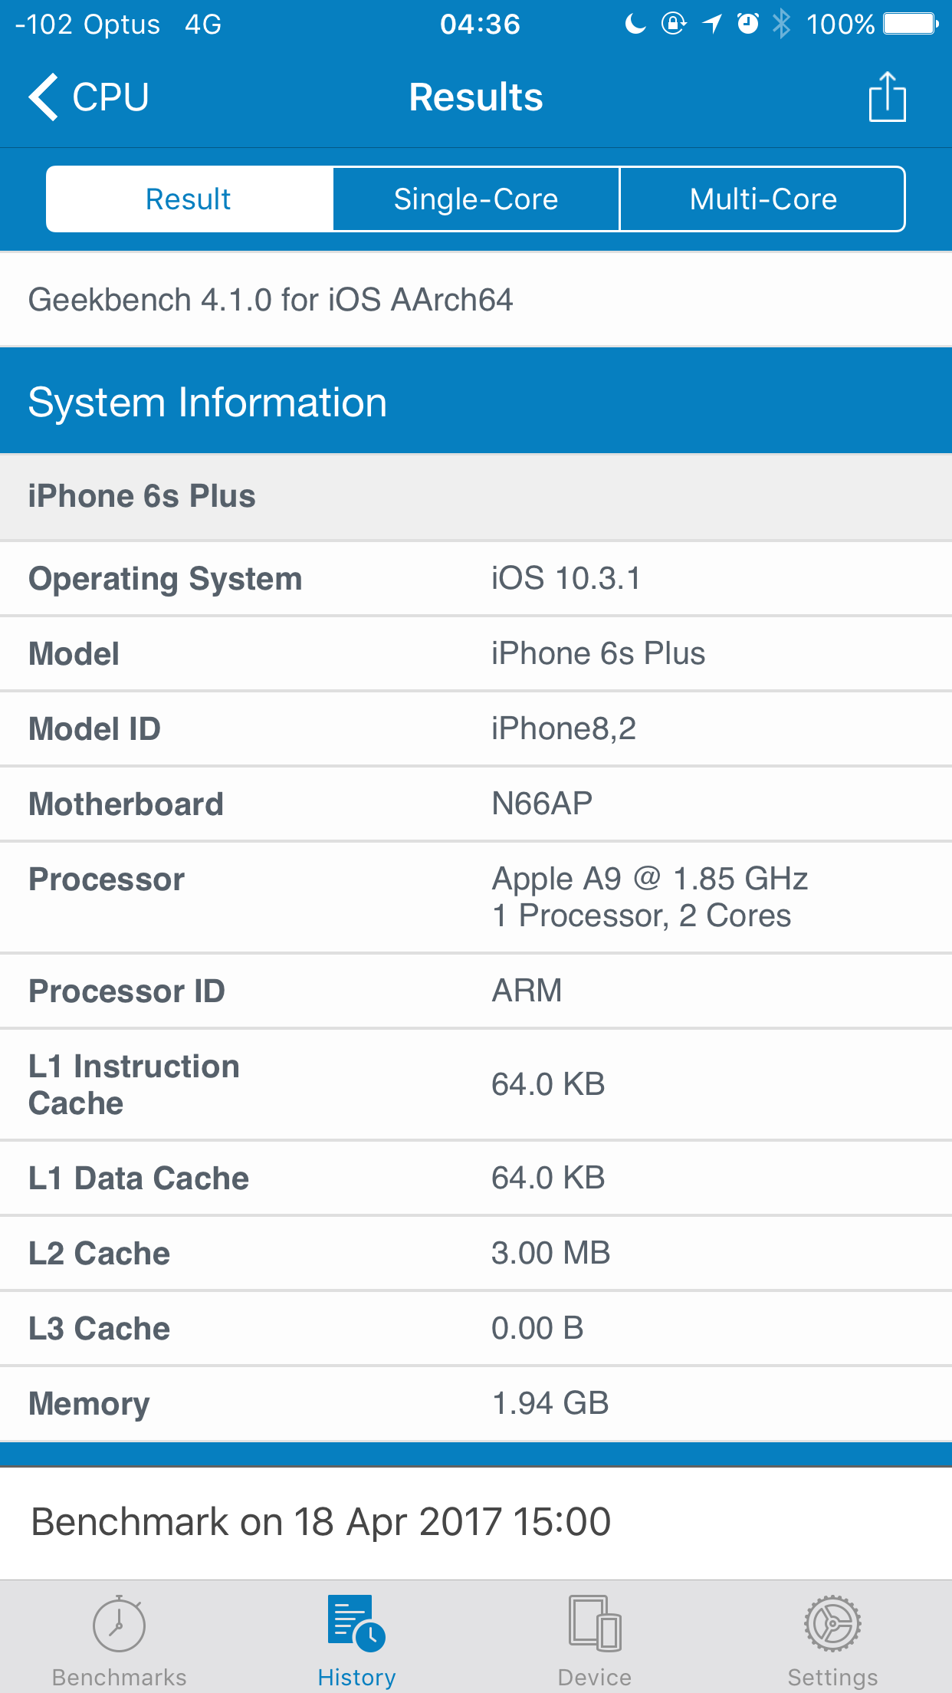Screen dimensions: 952x1693
Task: Switch to the Multi-Core segment
Action: pos(763,199)
